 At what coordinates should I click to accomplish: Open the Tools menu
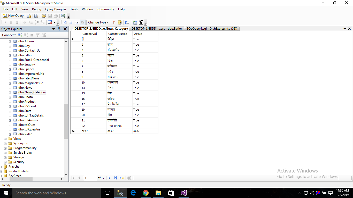tap(74, 9)
